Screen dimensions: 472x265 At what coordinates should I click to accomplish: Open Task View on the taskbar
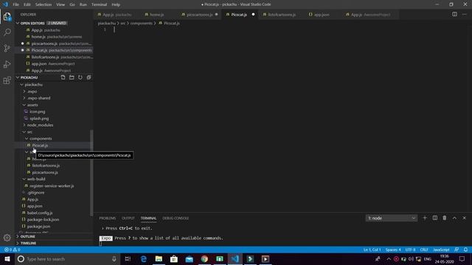tap(128, 258)
